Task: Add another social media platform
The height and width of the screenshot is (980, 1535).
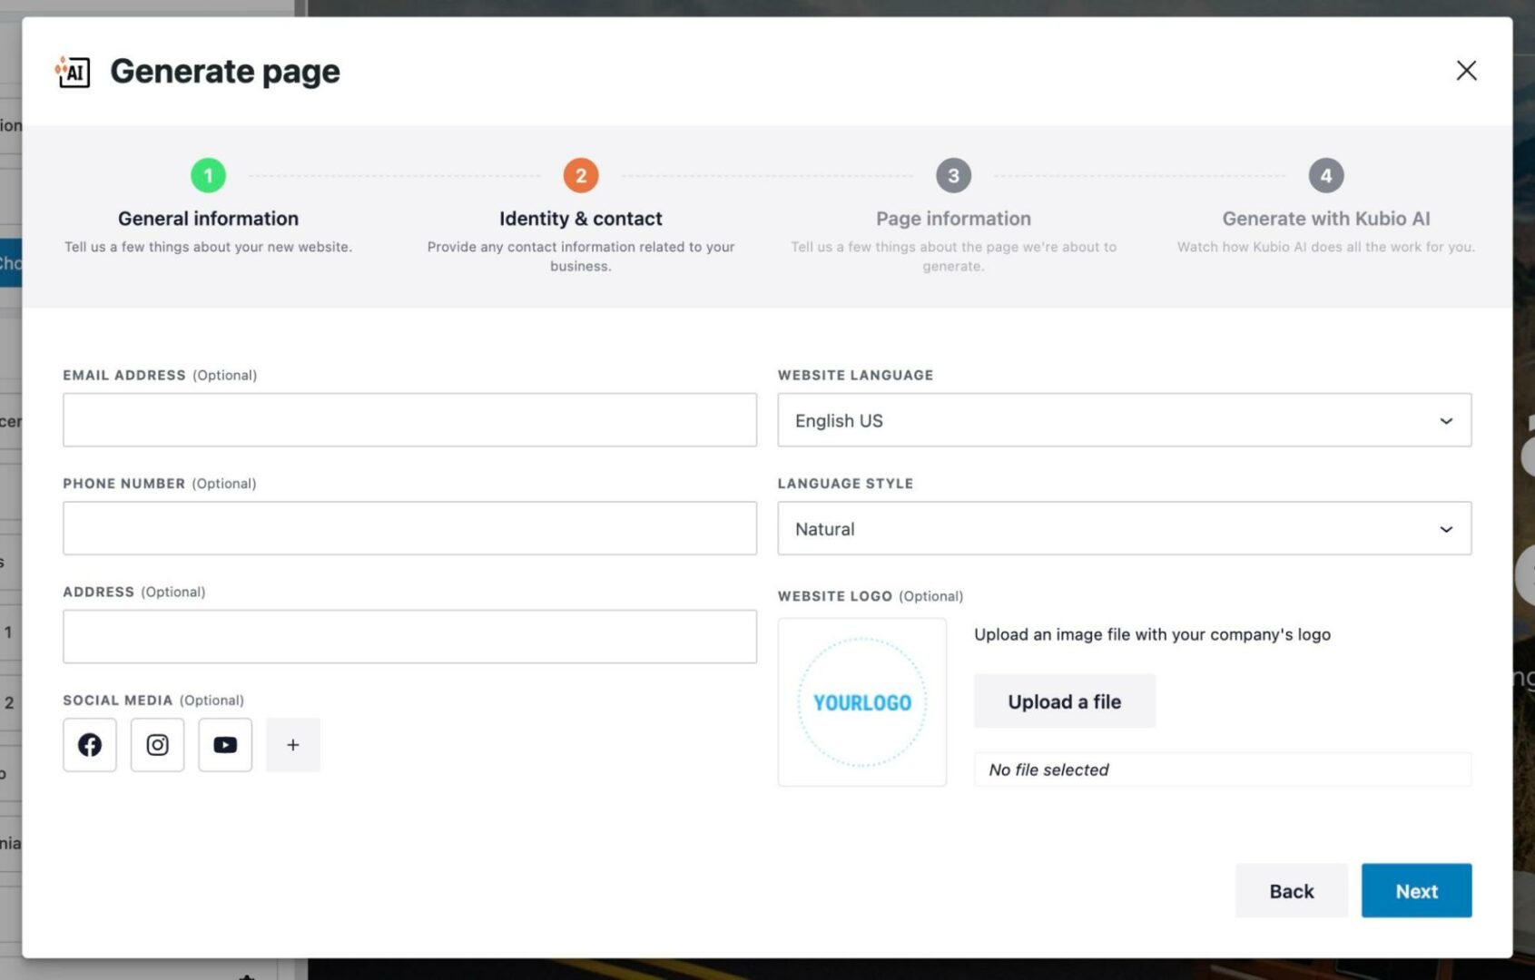Action: tap(292, 744)
